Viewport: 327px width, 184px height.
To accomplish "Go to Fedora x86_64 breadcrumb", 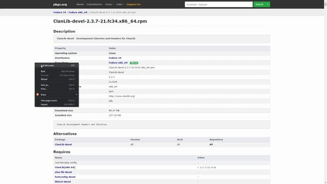I will pos(78,12).
